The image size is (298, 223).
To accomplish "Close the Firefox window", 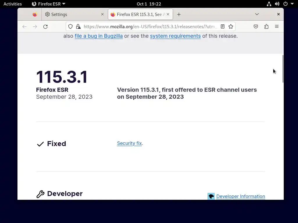I will coord(279,14).
